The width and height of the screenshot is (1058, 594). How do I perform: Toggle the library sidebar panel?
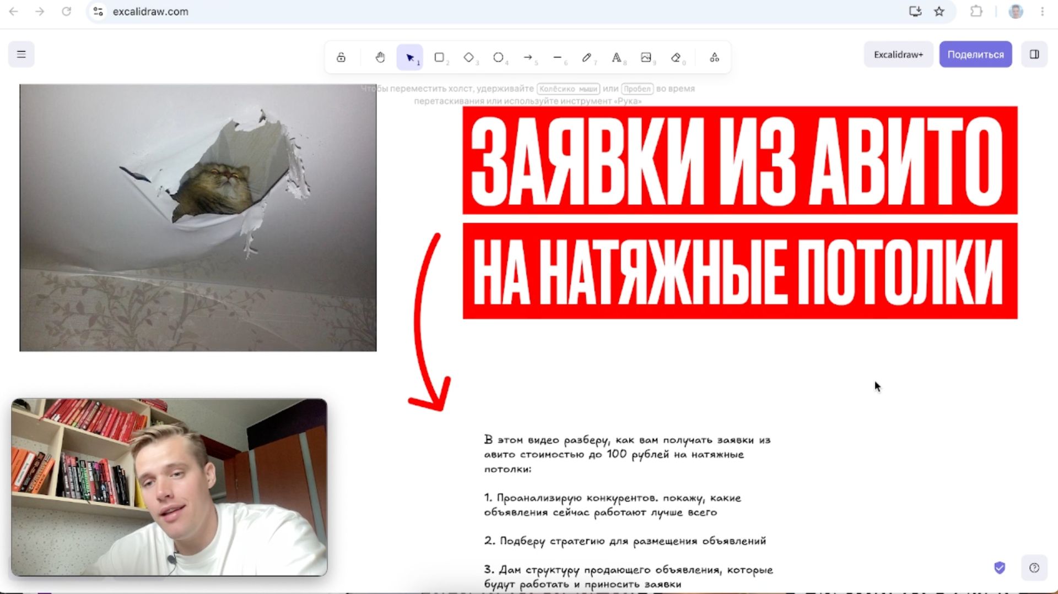[1034, 55]
